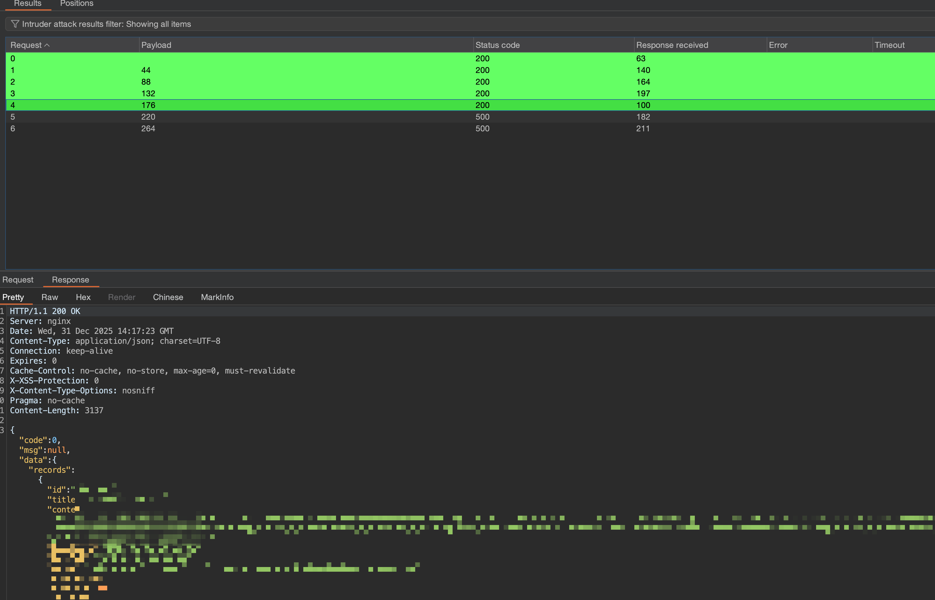Switch to the Positions tab
This screenshot has width=935, height=600.
[x=77, y=4]
